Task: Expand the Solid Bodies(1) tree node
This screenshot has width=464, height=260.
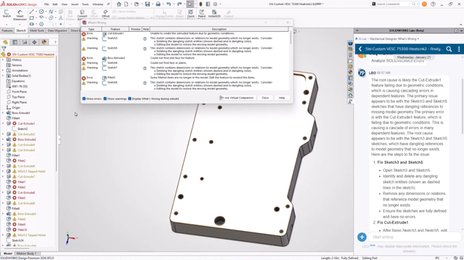Action: 3,76
